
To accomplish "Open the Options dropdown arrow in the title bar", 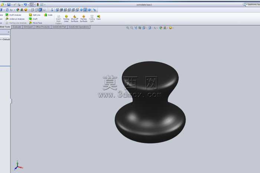I will 45,5.
